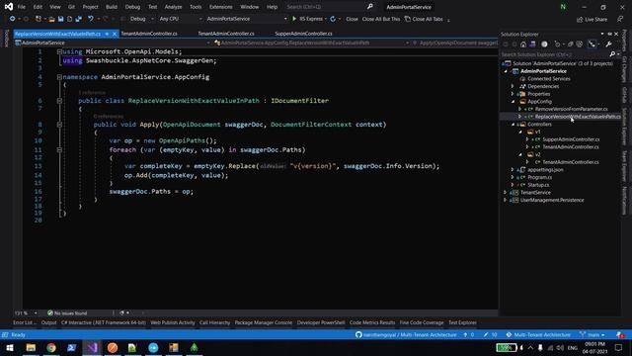Select RemoveVersionFromParameter.cs in Solution Explorer
632x356 pixels.
tap(571, 109)
